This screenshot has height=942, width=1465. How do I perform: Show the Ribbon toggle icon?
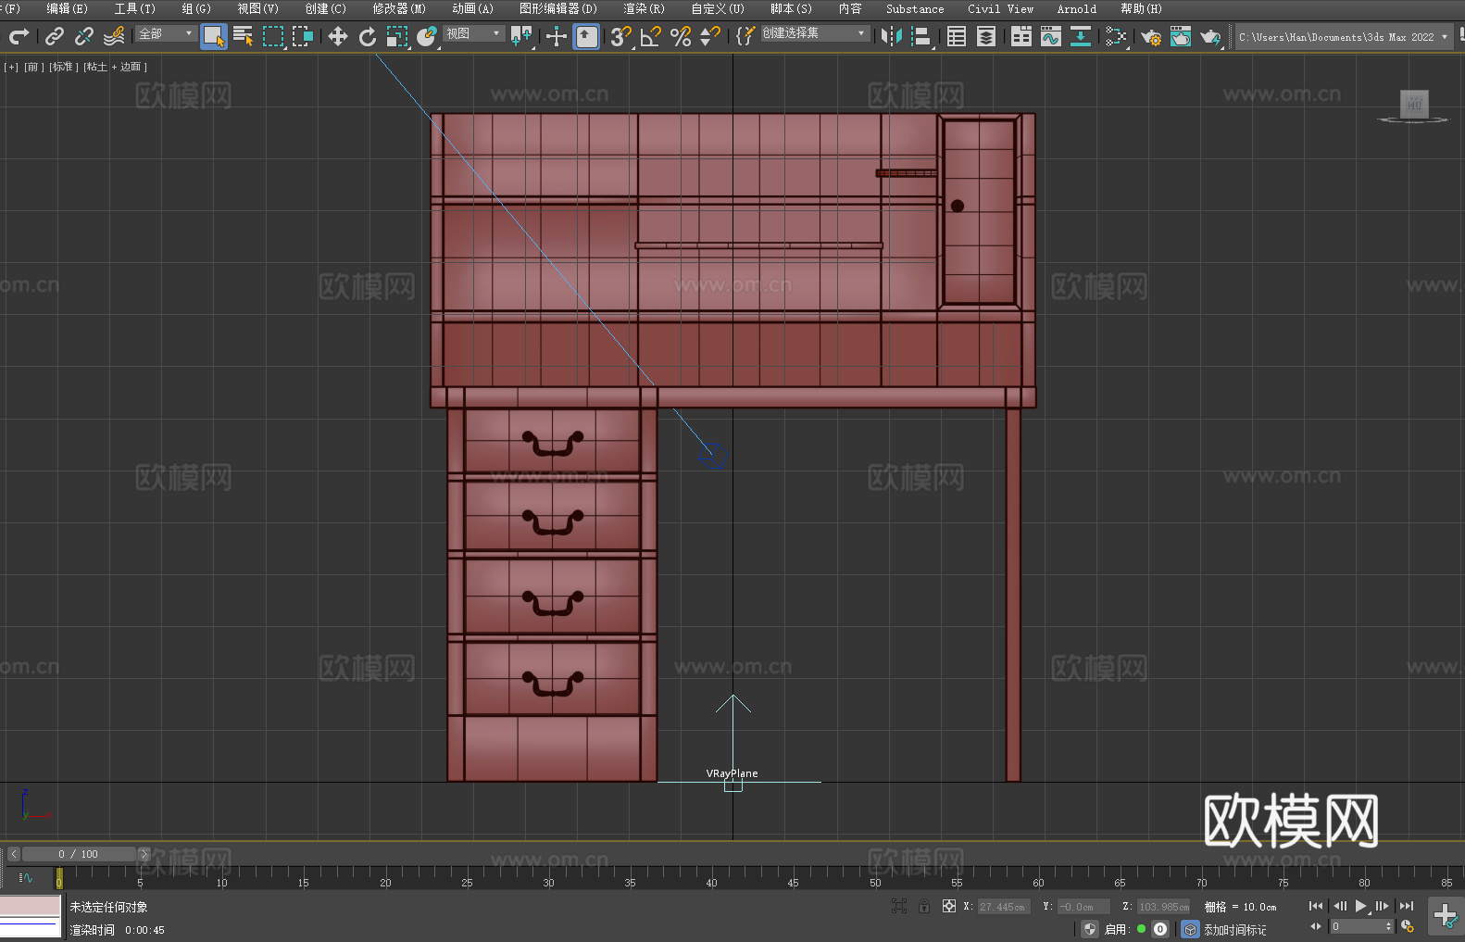pyautogui.click(x=1021, y=36)
